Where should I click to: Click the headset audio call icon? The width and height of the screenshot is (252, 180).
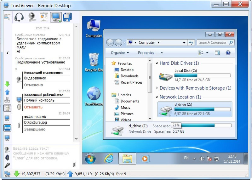[19, 17]
